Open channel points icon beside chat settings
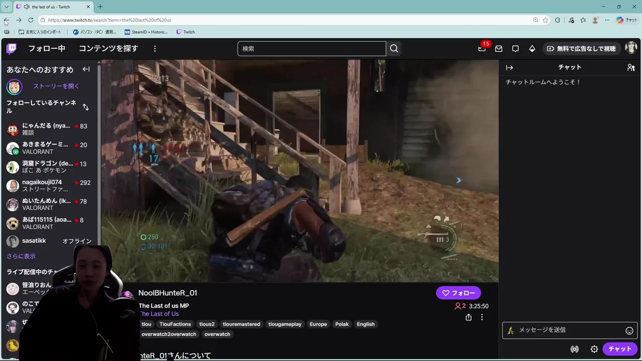Image resolution: width=642 pixels, height=361 pixels. tap(575, 349)
